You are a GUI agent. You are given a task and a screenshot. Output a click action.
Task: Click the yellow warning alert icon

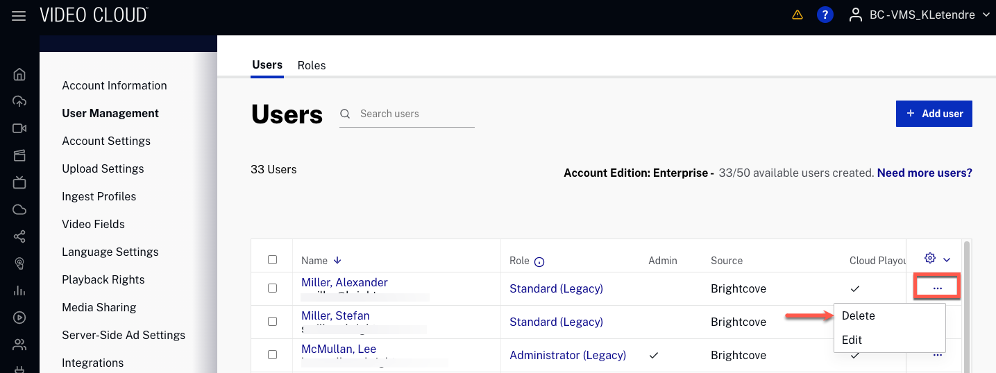[x=797, y=15]
